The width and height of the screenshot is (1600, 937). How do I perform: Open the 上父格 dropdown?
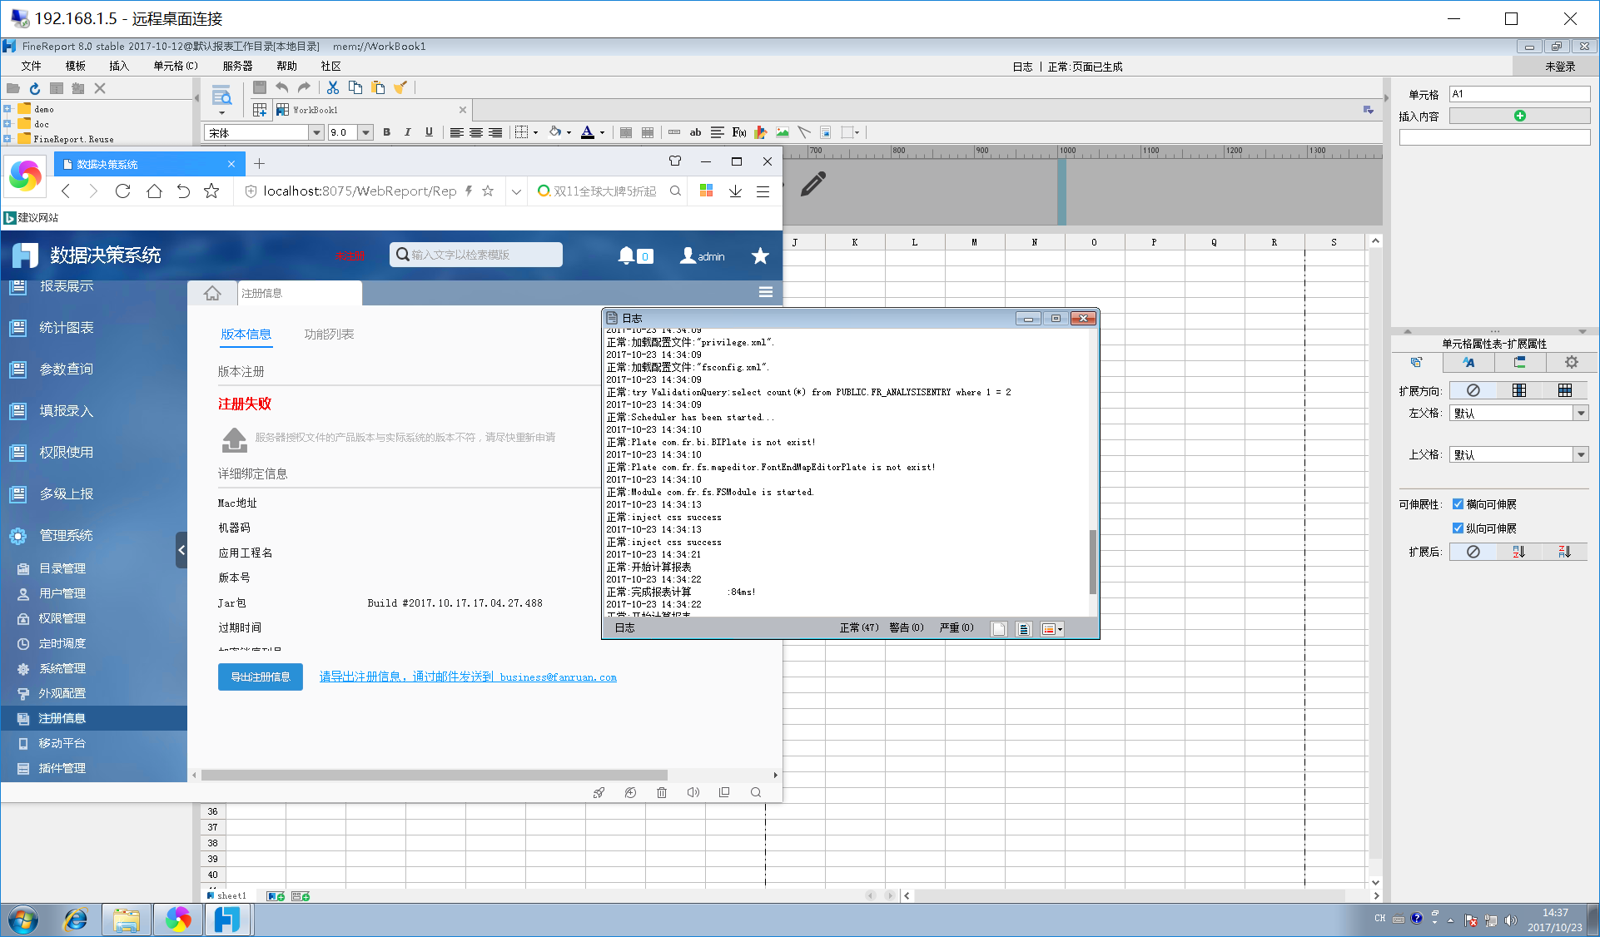pyautogui.click(x=1580, y=455)
